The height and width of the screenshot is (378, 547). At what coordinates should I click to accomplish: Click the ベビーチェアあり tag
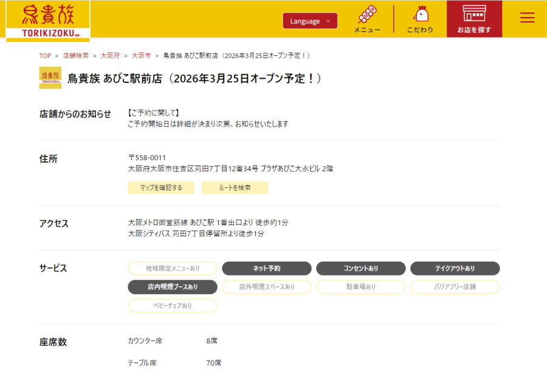(172, 306)
